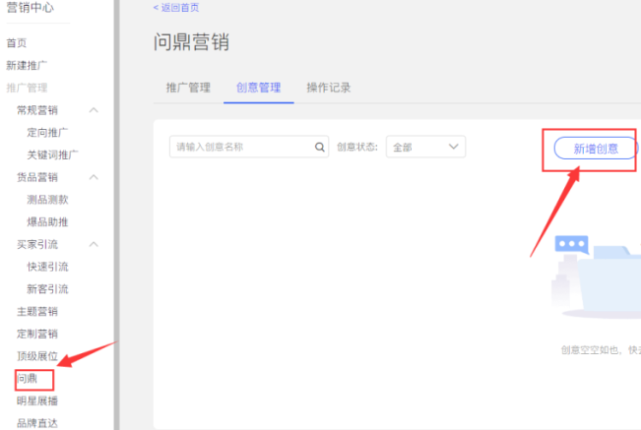
Task: Open 明星展播 in the sidebar
Action: pyautogui.click(x=36, y=400)
